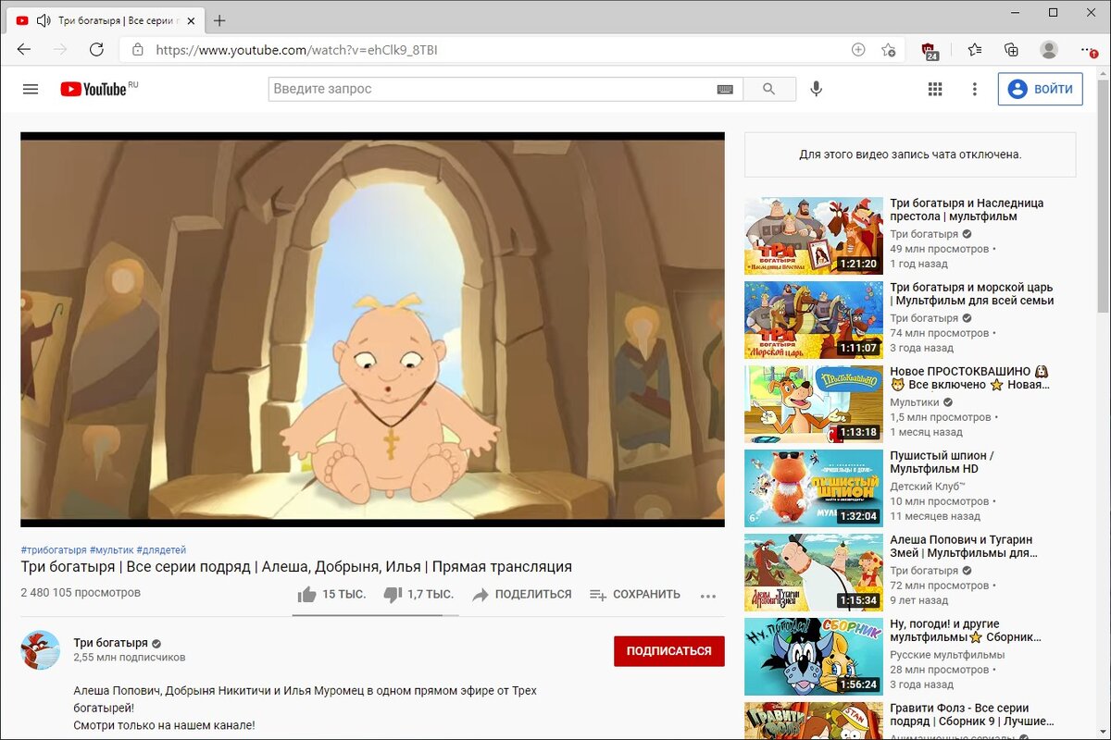Image resolution: width=1111 pixels, height=740 pixels.
Task: Open more actions ellipsis under video
Action: pos(708,596)
